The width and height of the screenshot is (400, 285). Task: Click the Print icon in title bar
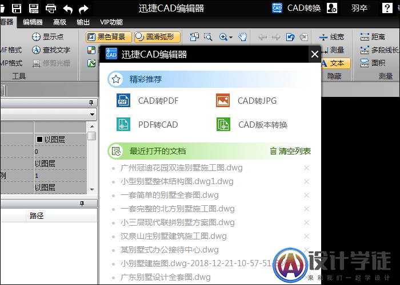click(x=50, y=9)
